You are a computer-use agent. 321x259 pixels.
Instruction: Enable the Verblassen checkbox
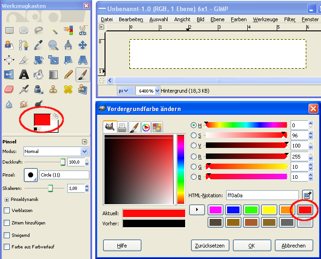pos(7,211)
